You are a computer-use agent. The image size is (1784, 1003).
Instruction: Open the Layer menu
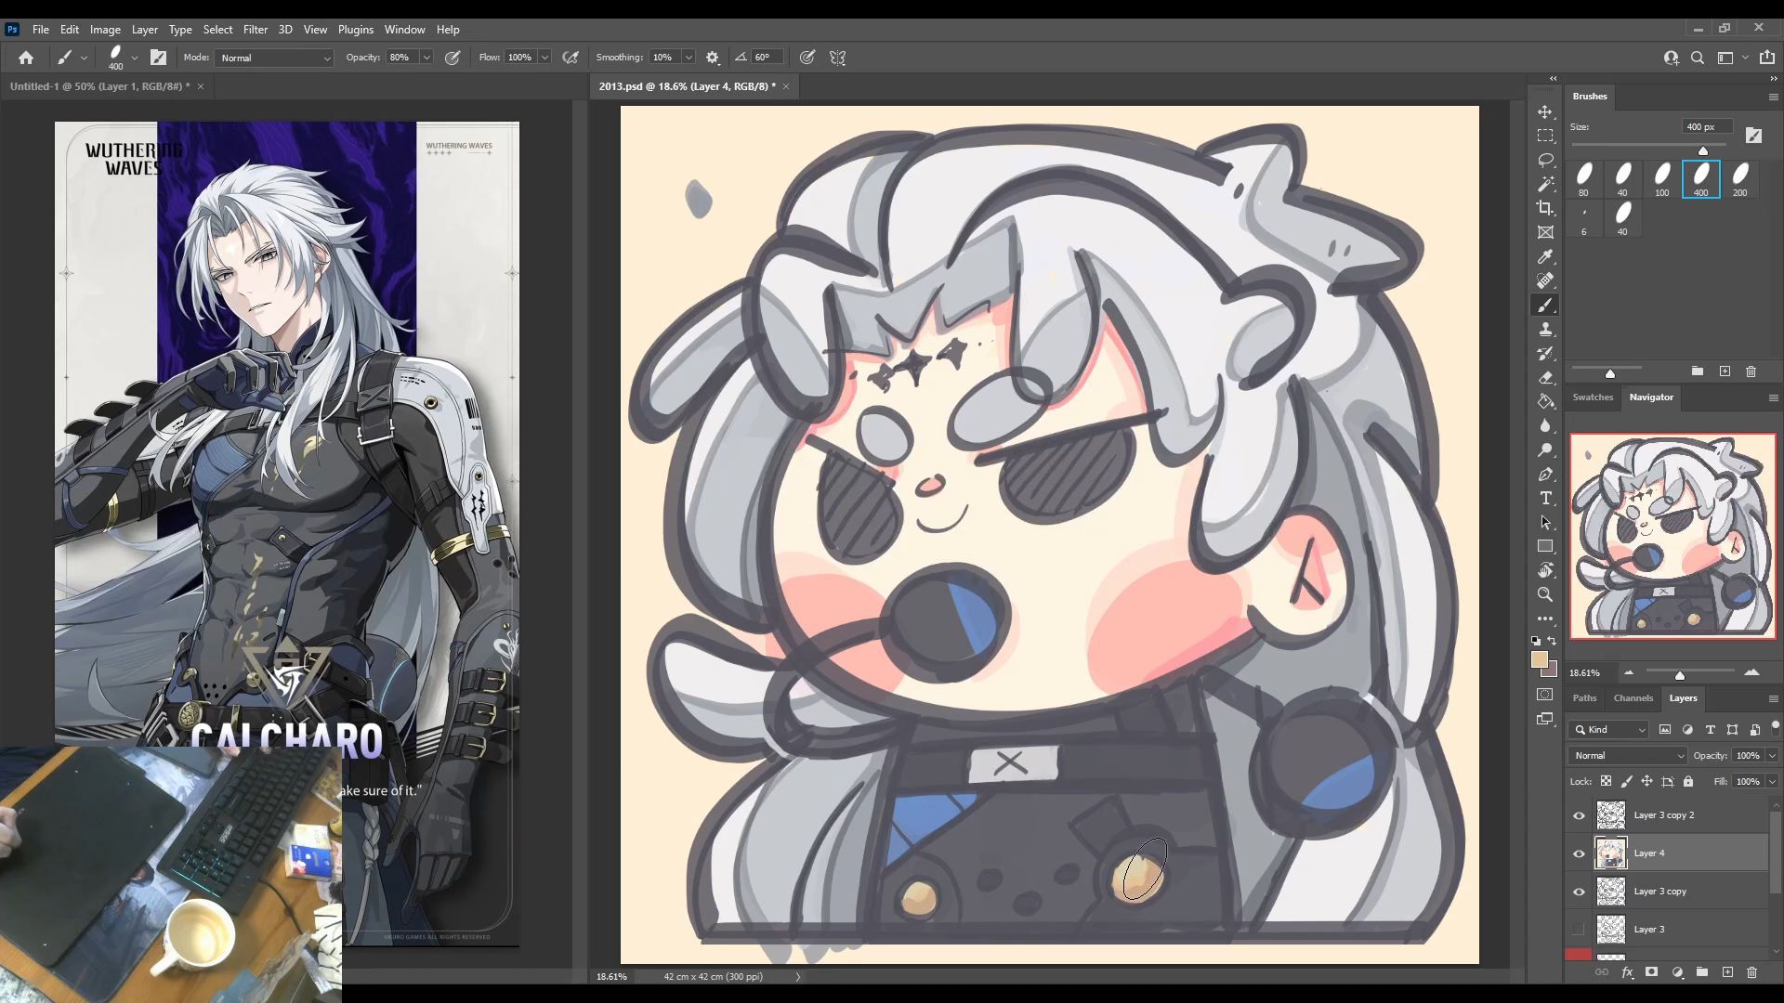(144, 30)
